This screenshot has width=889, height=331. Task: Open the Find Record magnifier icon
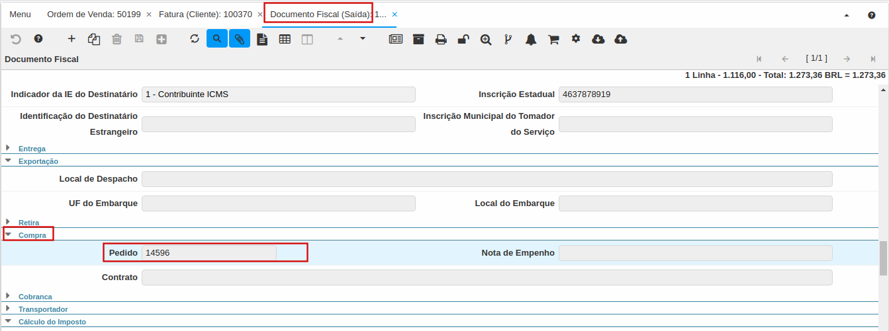point(216,39)
